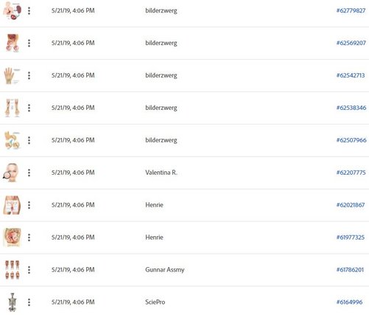Open asset link #6164996
Image resolution: width=369 pixels, height=315 pixels.
[x=349, y=302]
